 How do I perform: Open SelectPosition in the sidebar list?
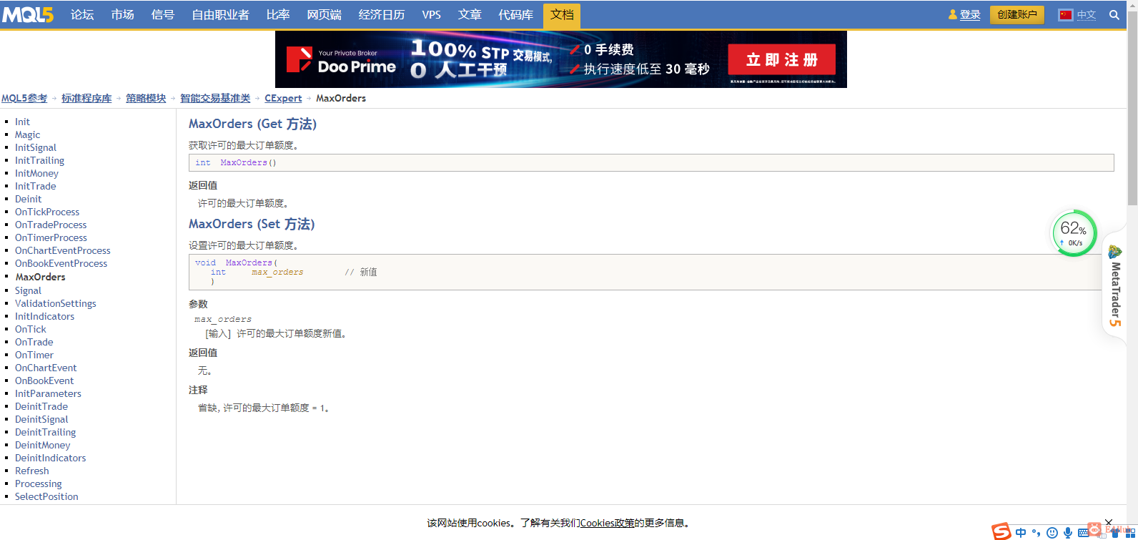(46, 497)
